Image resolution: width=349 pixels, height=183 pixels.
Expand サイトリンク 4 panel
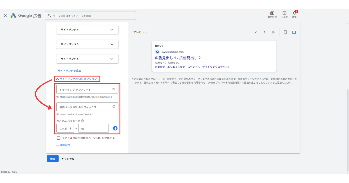pos(87,30)
